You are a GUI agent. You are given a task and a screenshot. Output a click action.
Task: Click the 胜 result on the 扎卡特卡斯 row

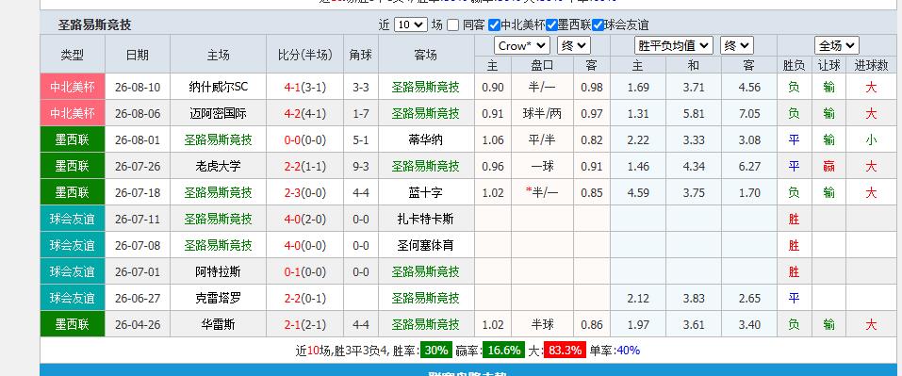coord(794,219)
